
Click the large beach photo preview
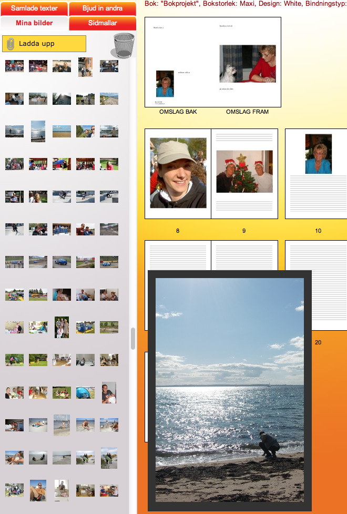230,390
